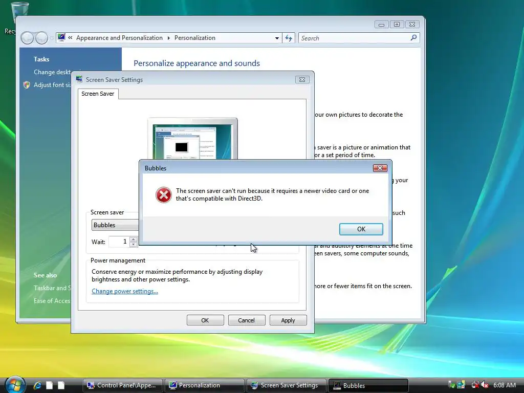Click Taskbar and Start Menu link under See also

(52, 288)
